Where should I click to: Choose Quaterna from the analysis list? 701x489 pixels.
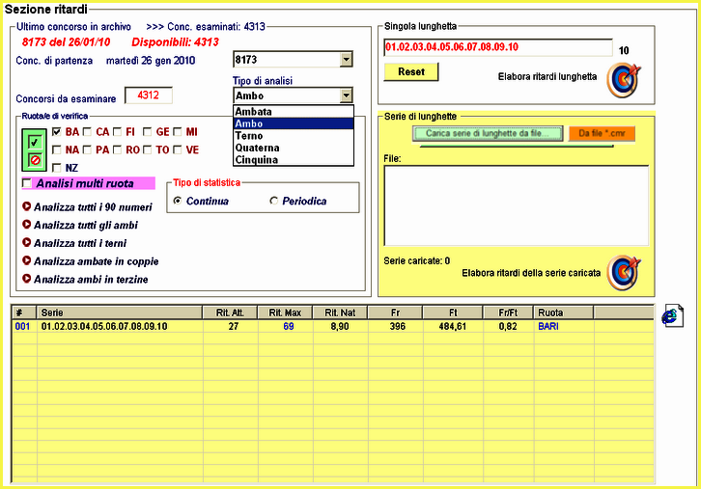[294, 148]
